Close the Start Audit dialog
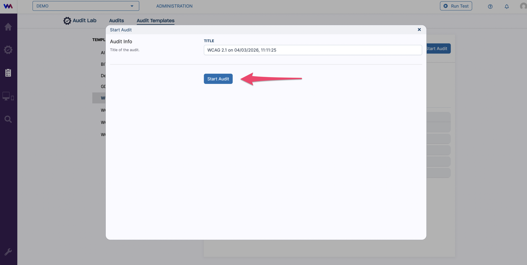The width and height of the screenshot is (527, 265). (419, 30)
